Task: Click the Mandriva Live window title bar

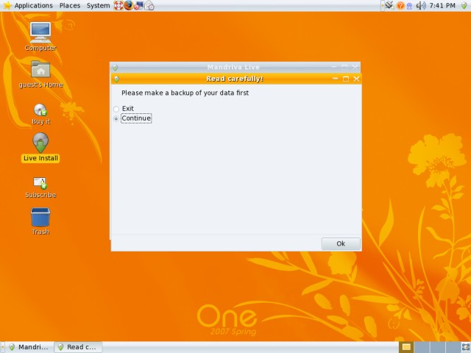Action: pyautogui.click(x=233, y=67)
